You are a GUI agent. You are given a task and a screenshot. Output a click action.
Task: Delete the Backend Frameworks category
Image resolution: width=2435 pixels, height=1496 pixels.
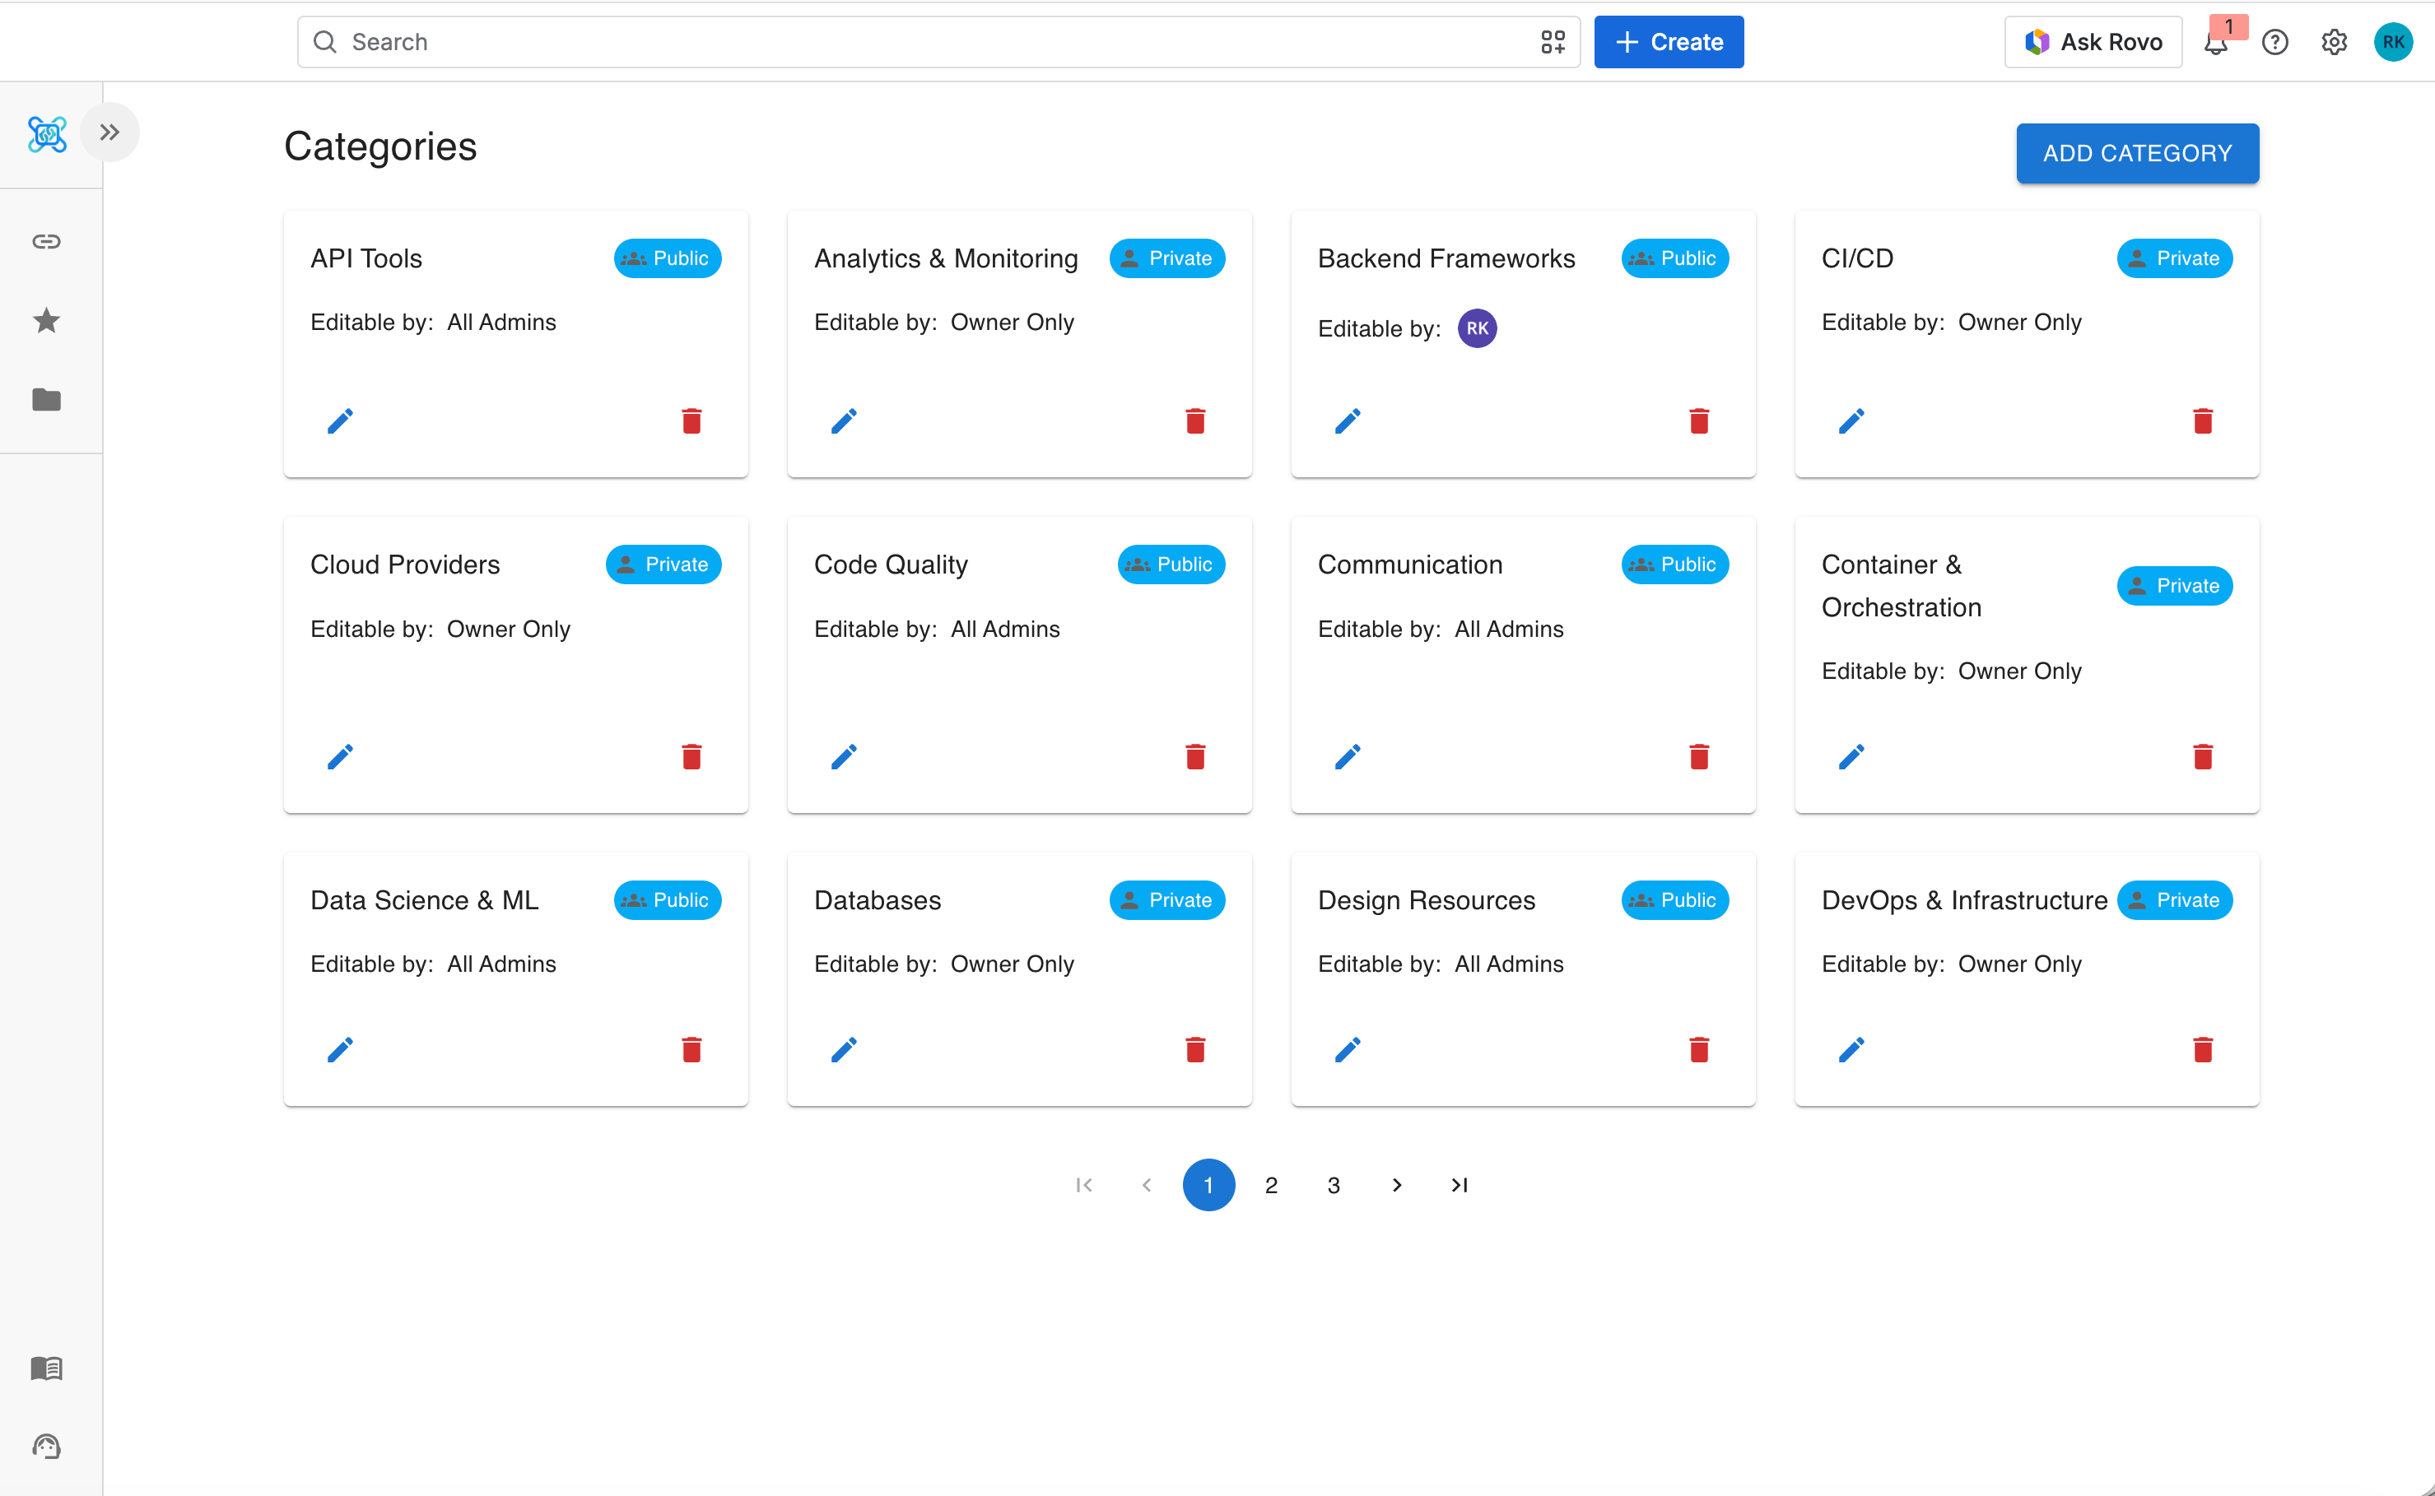(1700, 421)
